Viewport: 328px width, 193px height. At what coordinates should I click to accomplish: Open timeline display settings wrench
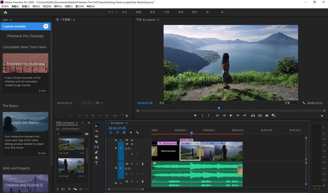click(x=137, y=133)
